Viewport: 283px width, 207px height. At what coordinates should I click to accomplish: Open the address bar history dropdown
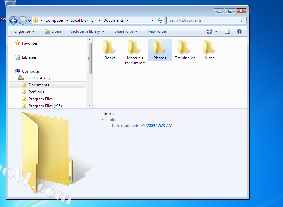point(152,20)
